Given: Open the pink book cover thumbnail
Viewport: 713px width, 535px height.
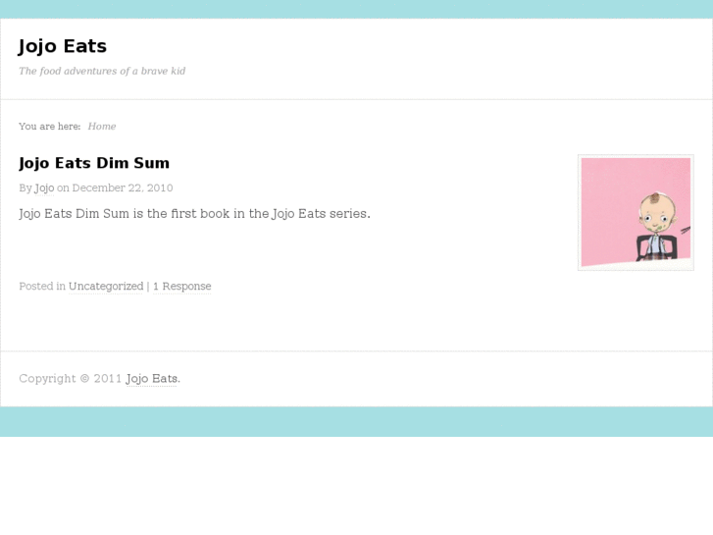Looking at the screenshot, I should pyautogui.click(x=636, y=213).
